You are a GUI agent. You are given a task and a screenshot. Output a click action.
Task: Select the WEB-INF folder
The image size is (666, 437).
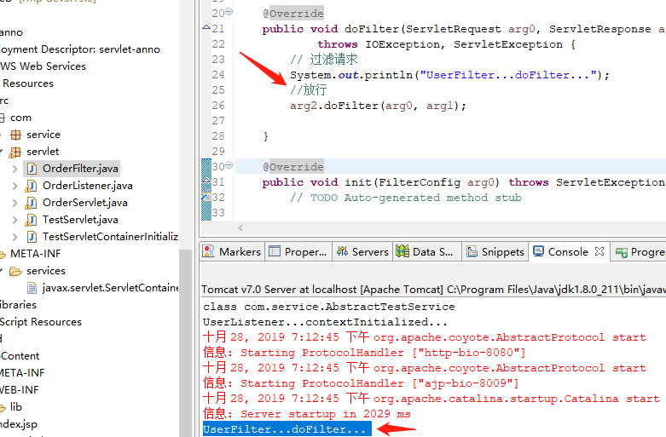click(20, 389)
